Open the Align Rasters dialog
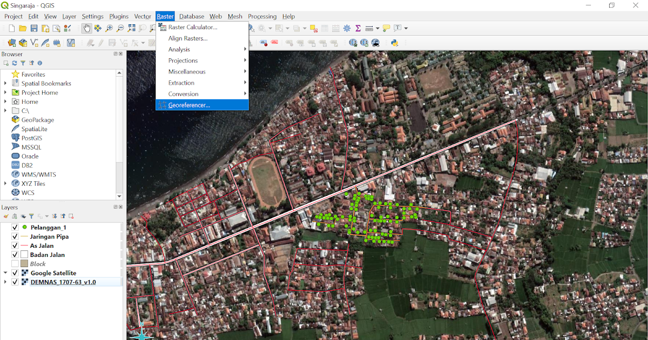This screenshot has width=648, height=340. [x=187, y=38]
